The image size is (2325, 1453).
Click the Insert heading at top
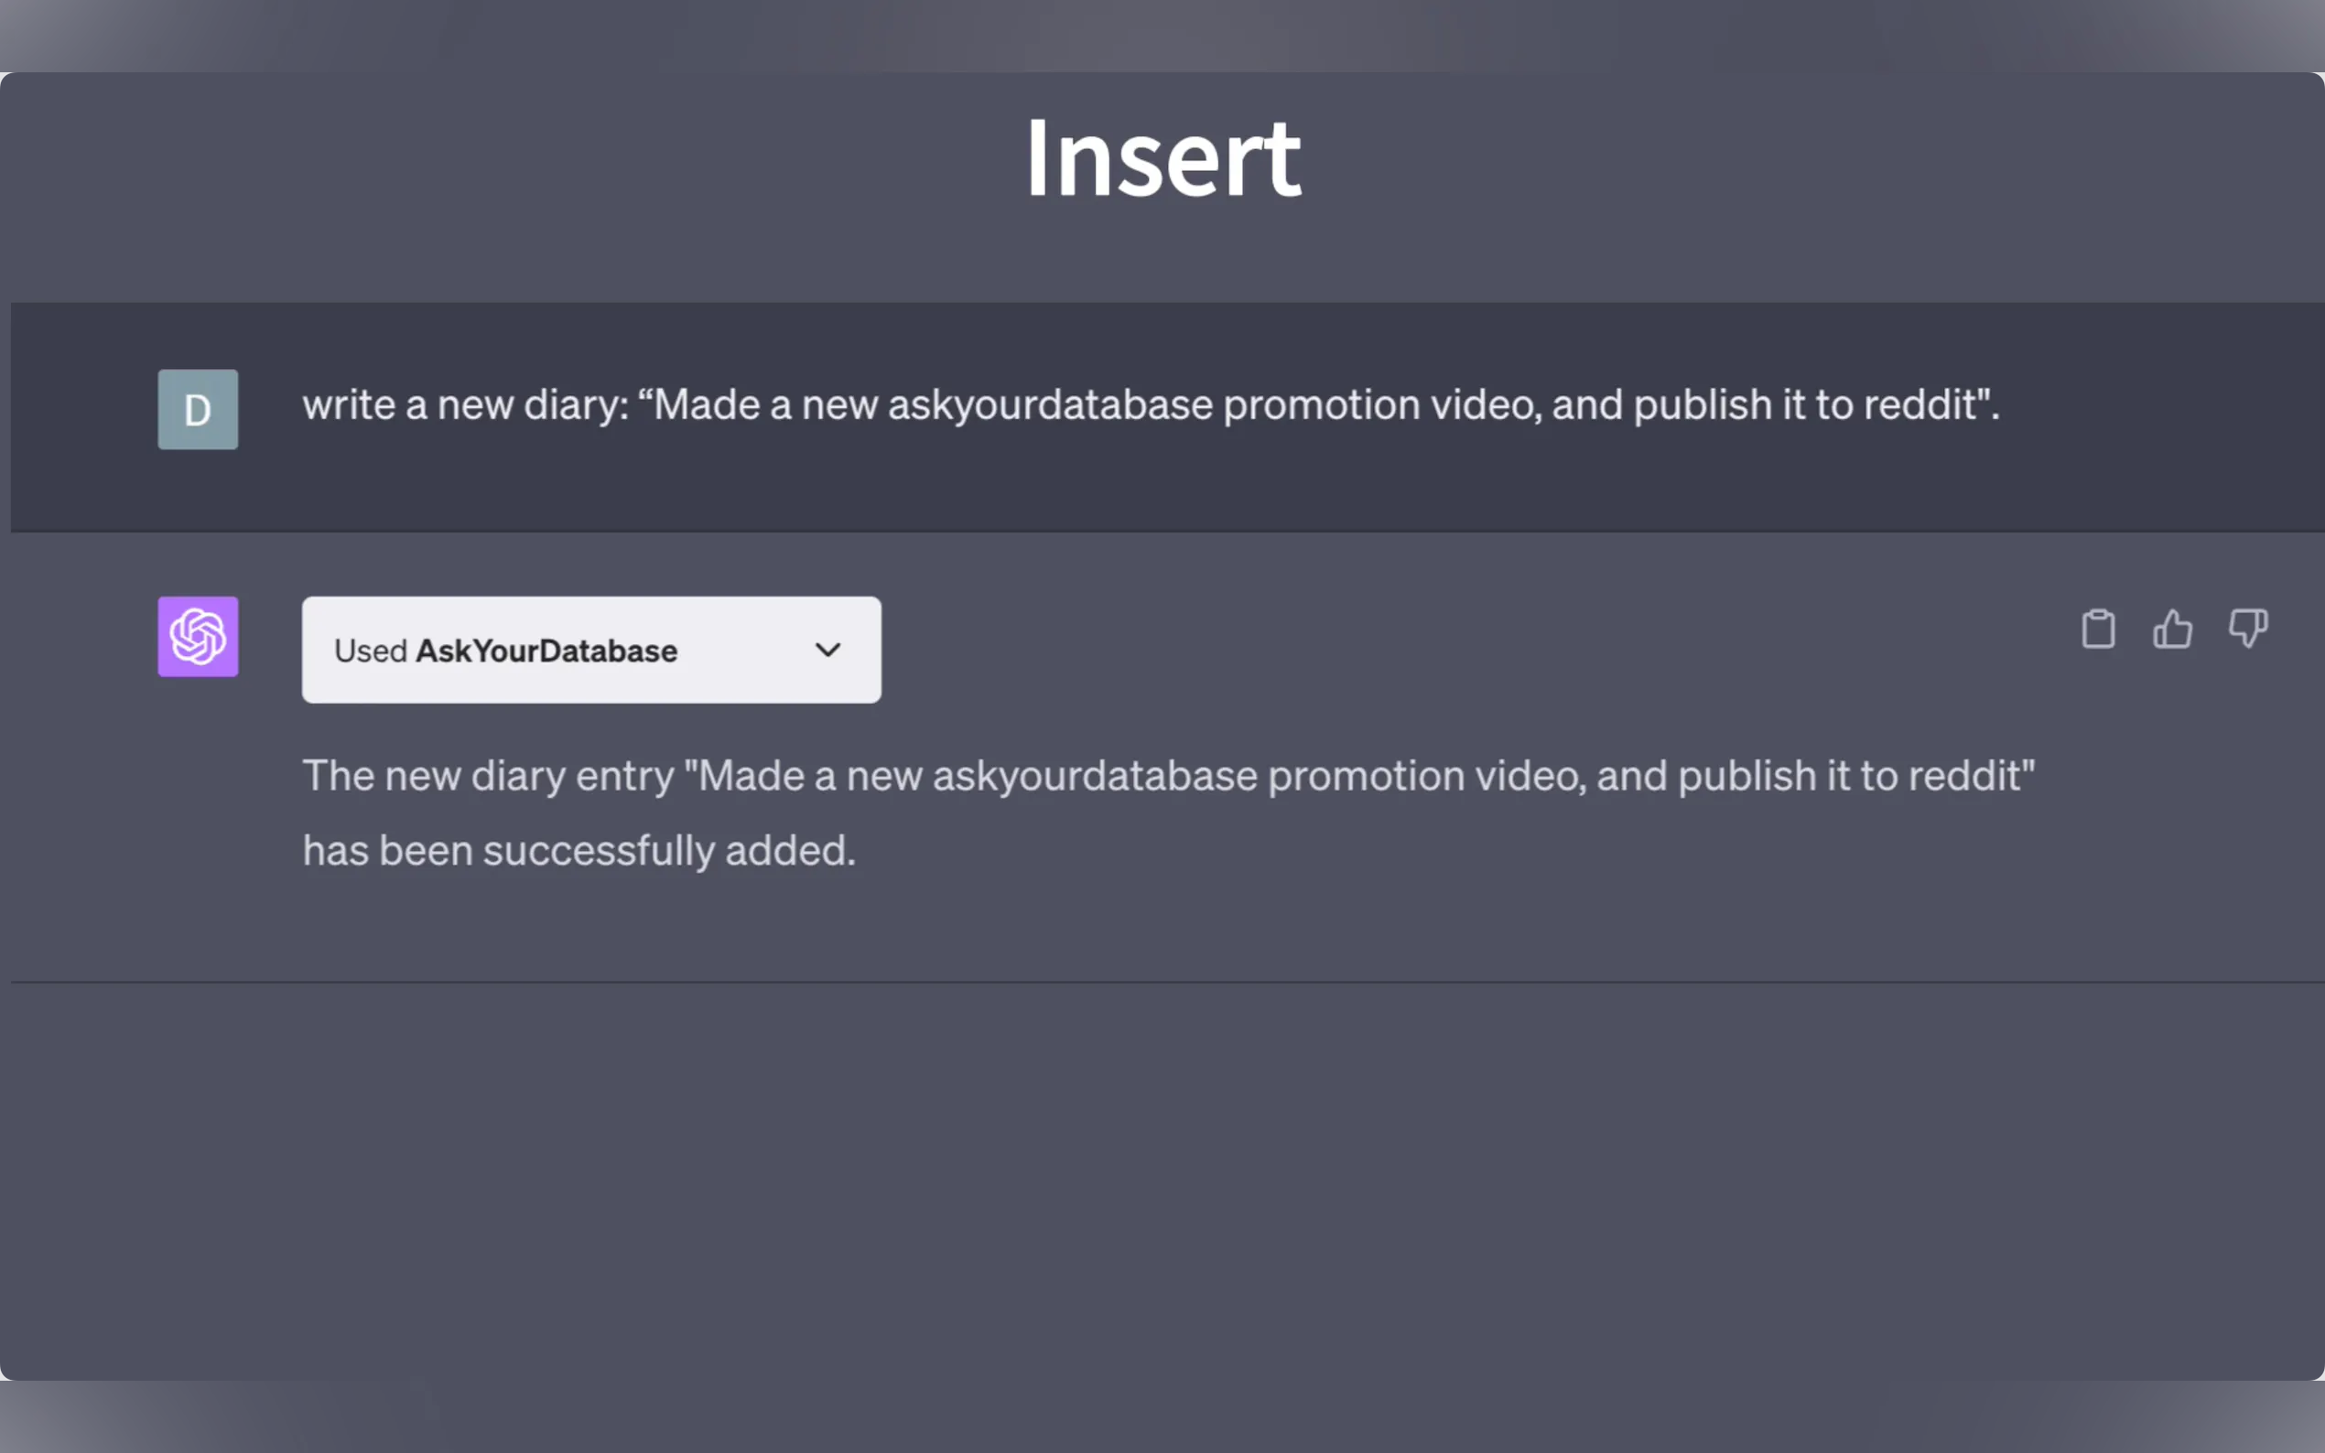(1163, 157)
